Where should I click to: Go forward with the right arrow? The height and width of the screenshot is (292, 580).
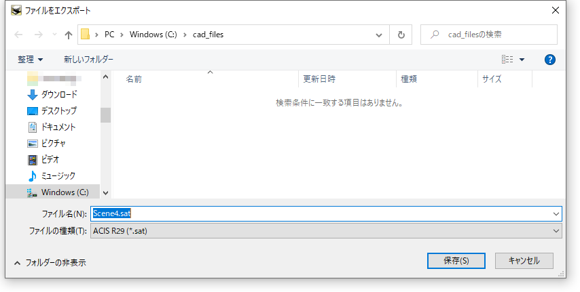pos(39,35)
